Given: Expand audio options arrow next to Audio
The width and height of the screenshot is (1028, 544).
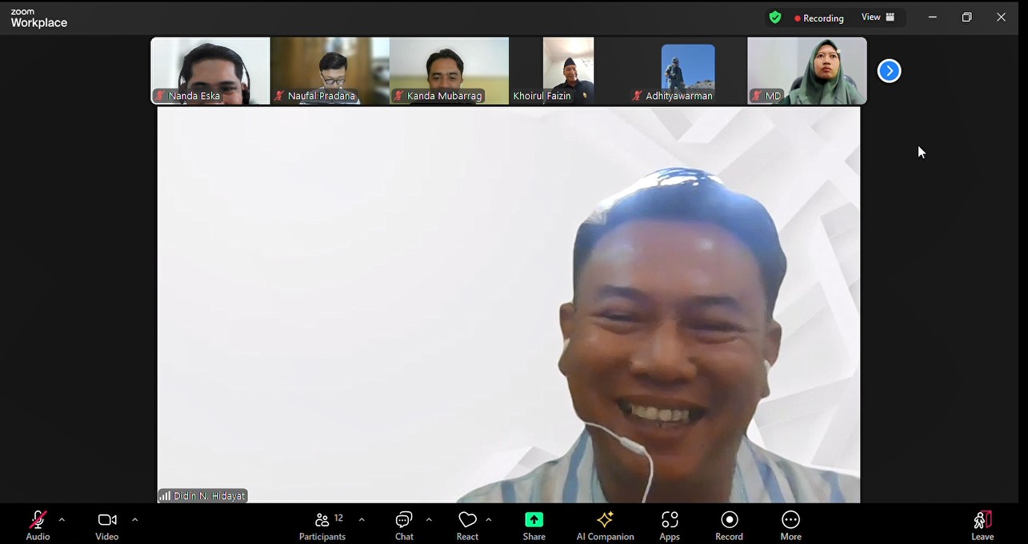Looking at the screenshot, I should click(62, 520).
